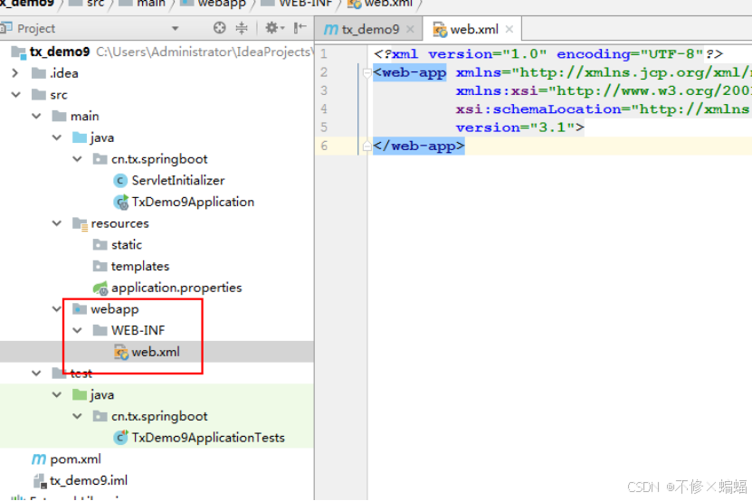
Task: Select web.xml file name in tree
Action: pos(156,352)
